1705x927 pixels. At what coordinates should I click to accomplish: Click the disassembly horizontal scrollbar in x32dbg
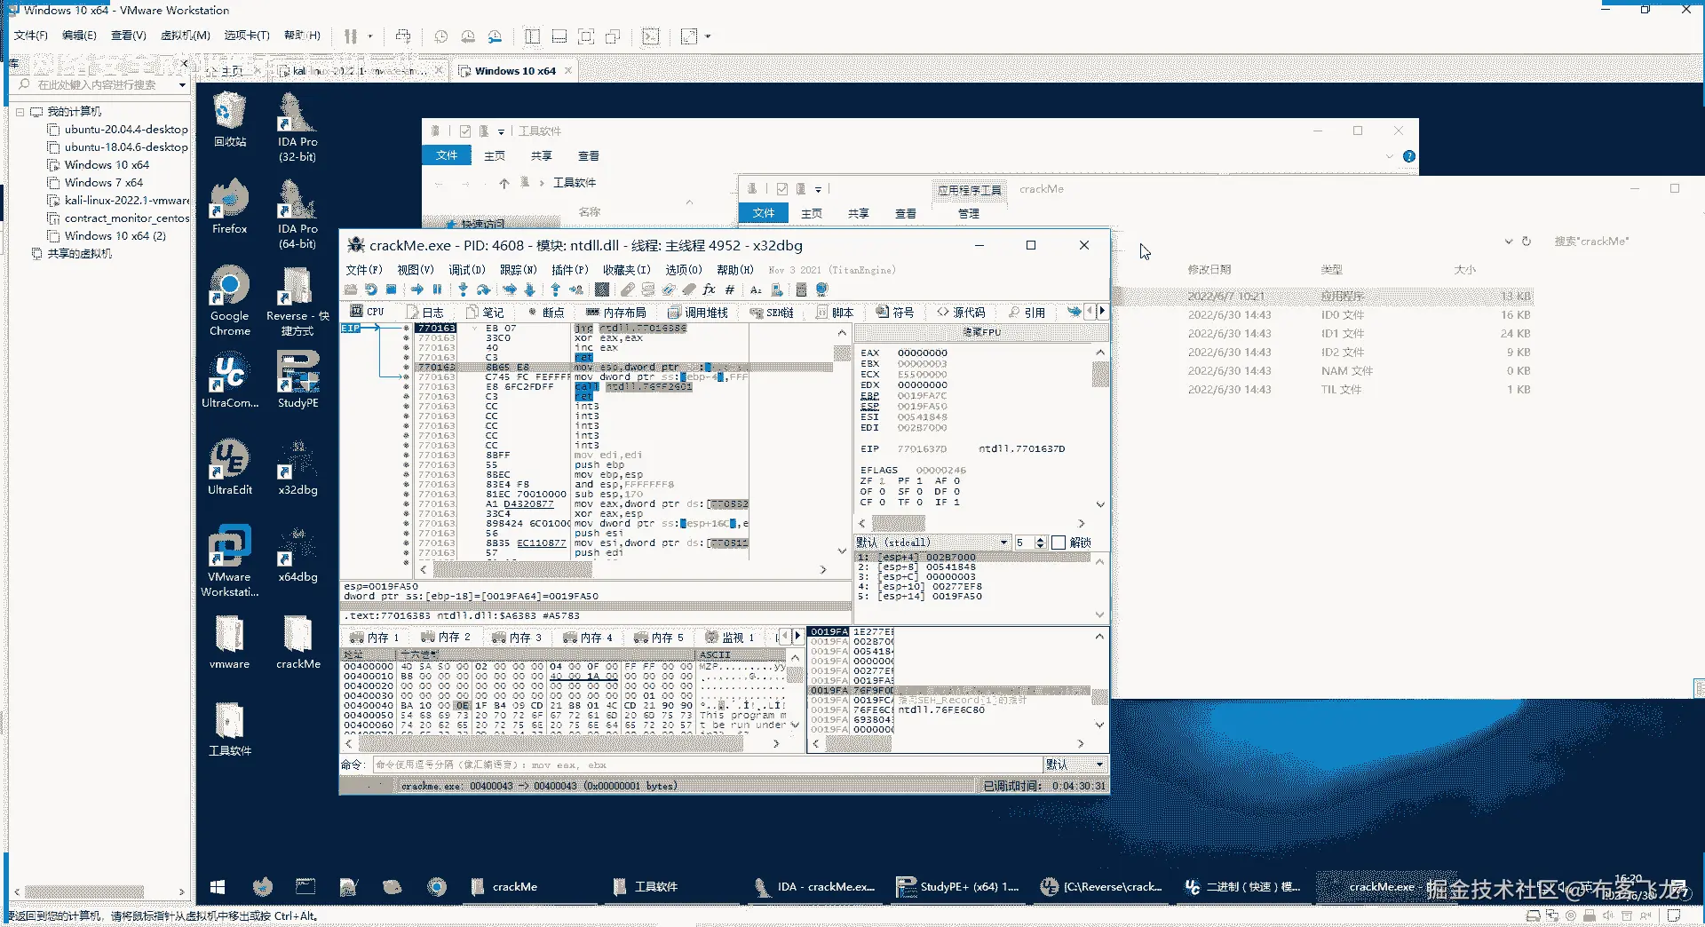pyautogui.click(x=623, y=569)
